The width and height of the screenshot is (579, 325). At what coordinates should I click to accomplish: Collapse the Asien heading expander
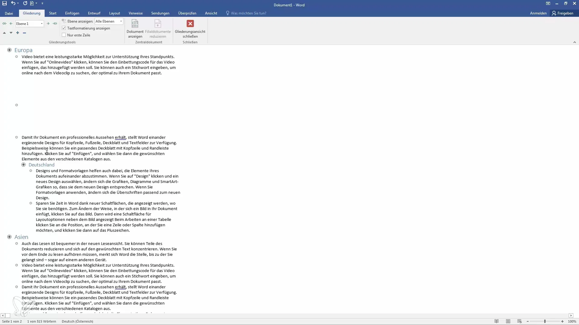coord(9,237)
